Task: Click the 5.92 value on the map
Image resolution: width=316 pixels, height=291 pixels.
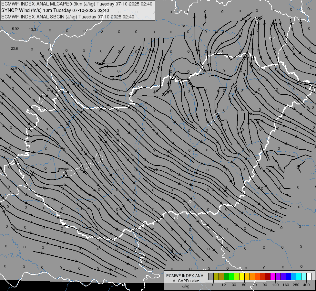Action: 15,29
